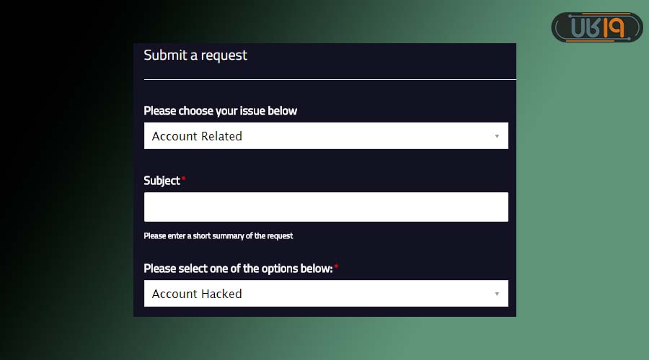This screenshot has width=649, height=360.
Task: Click the 'Subject' field label
Action: pyautogui.click(x=162, y=181)
